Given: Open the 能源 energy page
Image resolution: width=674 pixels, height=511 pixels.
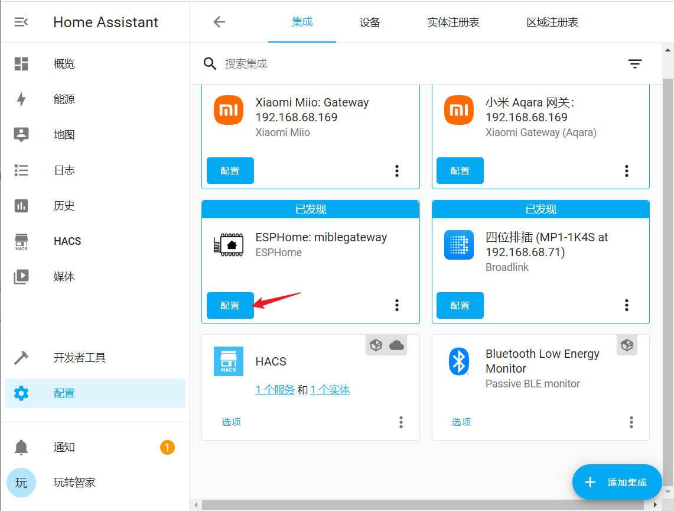Looking at the screenshot, I should pos(95,99).
